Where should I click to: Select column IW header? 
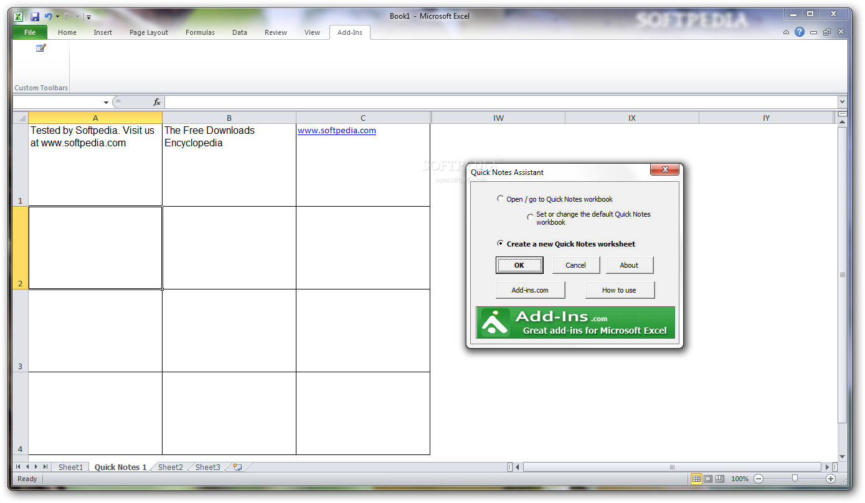(498, 118)
